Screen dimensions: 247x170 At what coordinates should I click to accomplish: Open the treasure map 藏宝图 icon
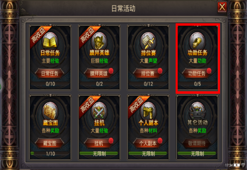coord(50,111)
